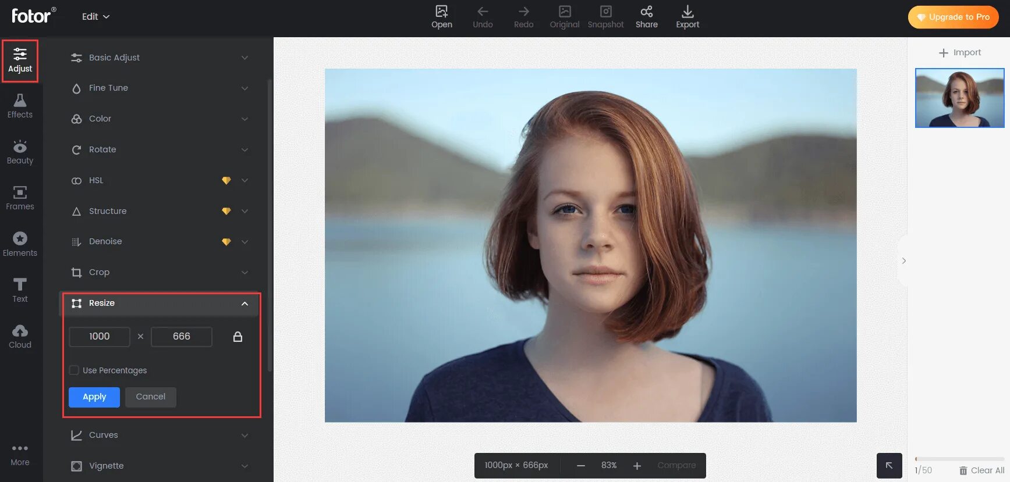Open the Edit dropdown menu

(95, 17)
